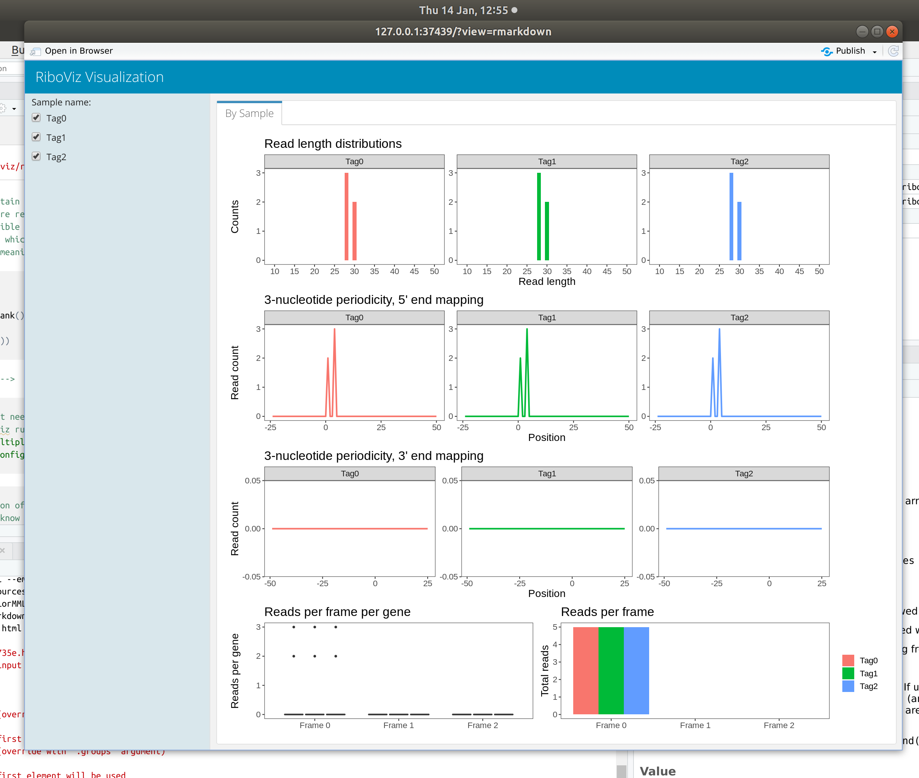Viewport: 919px width, 778px height.
Task: Click the Open in Browser label
Action: click(79, 51)
